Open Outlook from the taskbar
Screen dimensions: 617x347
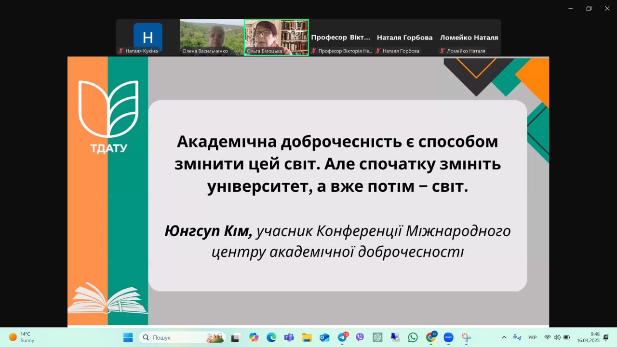[x=324, y=337]
